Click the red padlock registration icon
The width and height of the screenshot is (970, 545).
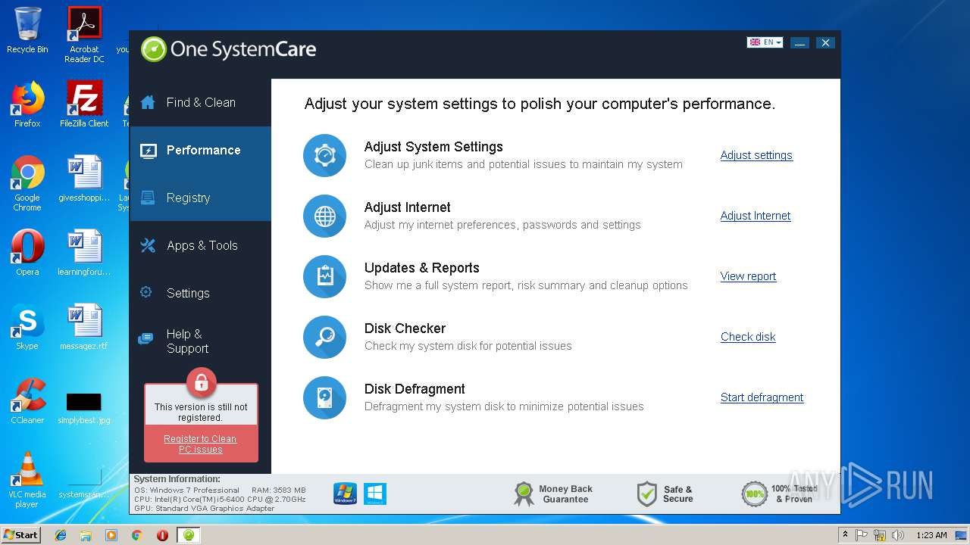coord(201,383)
